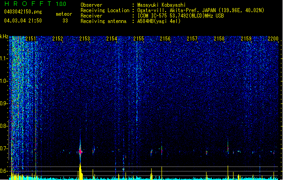Click the 1.1 kHz axis label

(4, 58)
